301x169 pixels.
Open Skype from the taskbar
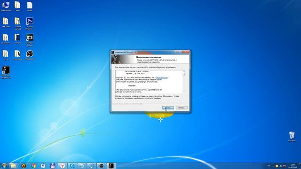72,166
